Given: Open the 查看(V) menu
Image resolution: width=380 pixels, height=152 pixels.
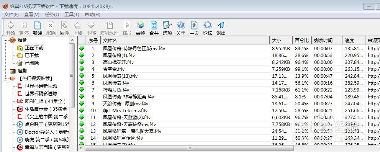Looking at the screenshot, I should [x=32, y=15].
